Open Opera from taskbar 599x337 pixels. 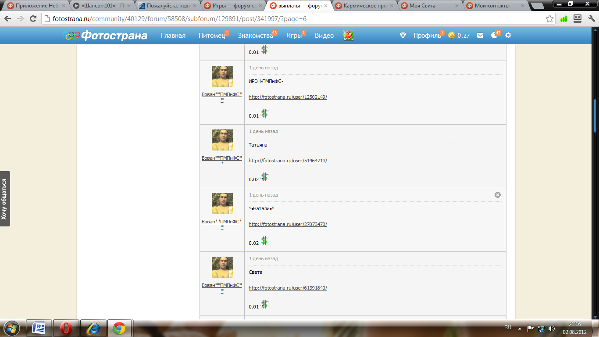[x=66, y=328]
